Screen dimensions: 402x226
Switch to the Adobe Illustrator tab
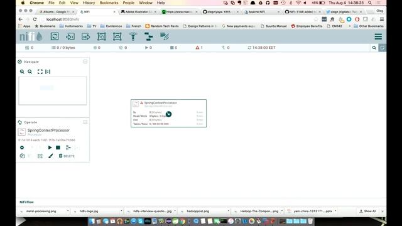138,12
